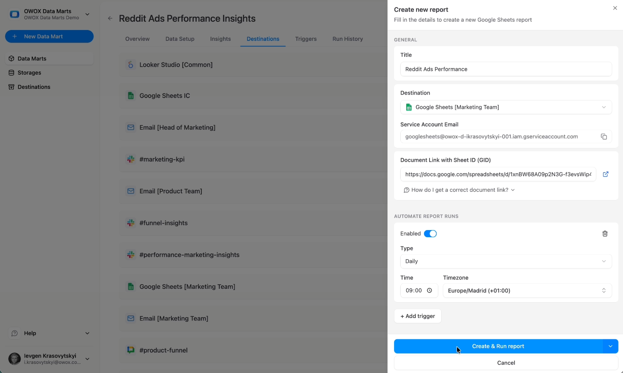
Task: Copy the Service Account Email
Action: pos(604,136)
